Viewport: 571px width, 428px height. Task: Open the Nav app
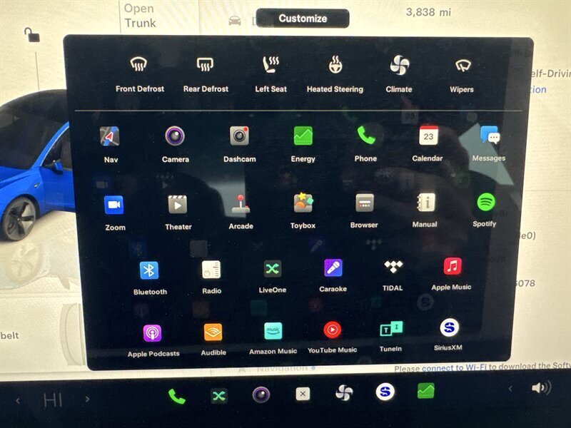tap(110, 136)
